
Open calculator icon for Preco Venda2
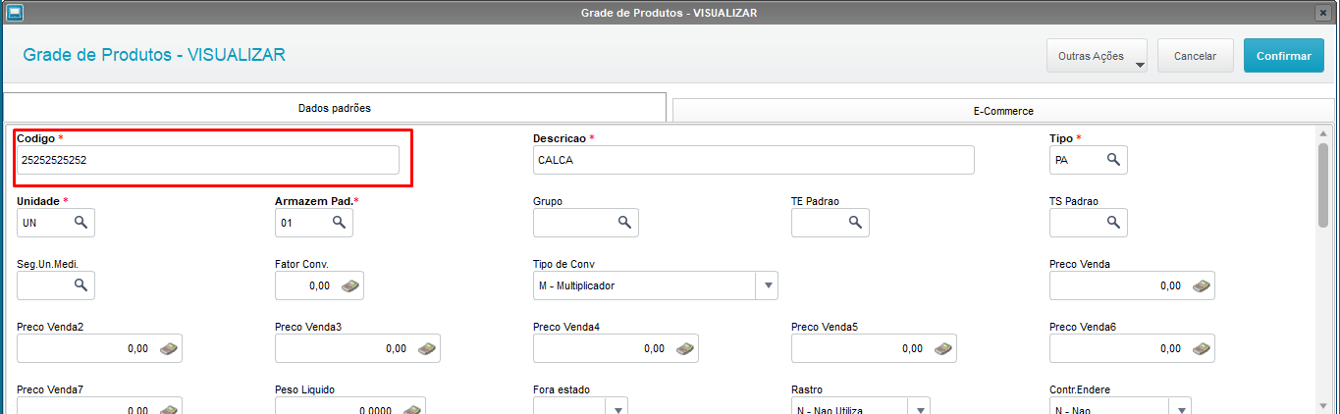click(170, 348)
